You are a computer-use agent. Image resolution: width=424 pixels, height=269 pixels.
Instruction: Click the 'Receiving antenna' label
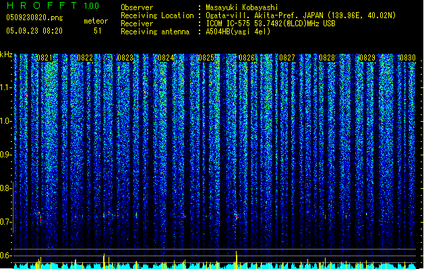click(x=155, y=32)
